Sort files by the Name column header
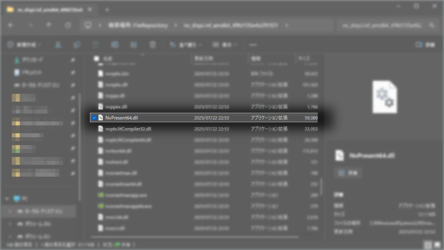The height and width of the screenshot is (250, 444). pos(108,58)
